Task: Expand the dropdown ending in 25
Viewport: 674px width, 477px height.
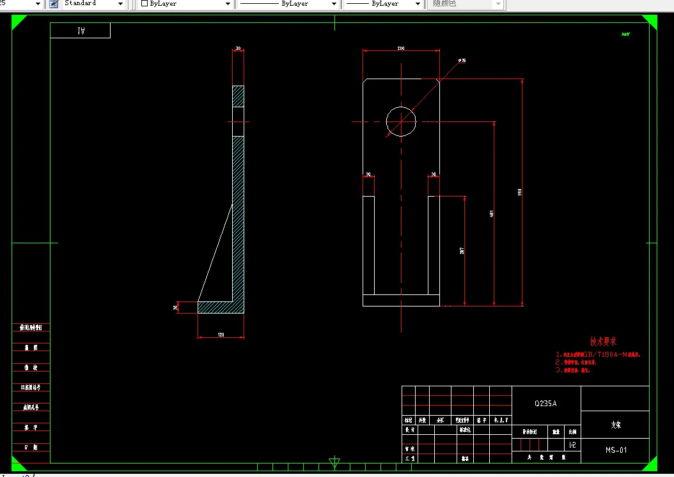Action: 38,4
